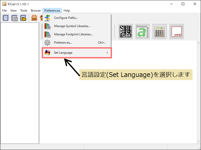201x150 pixels.
Task: Choose Configure Paths... menu entry
Action: pyautogui.click(x=77, y=18)
